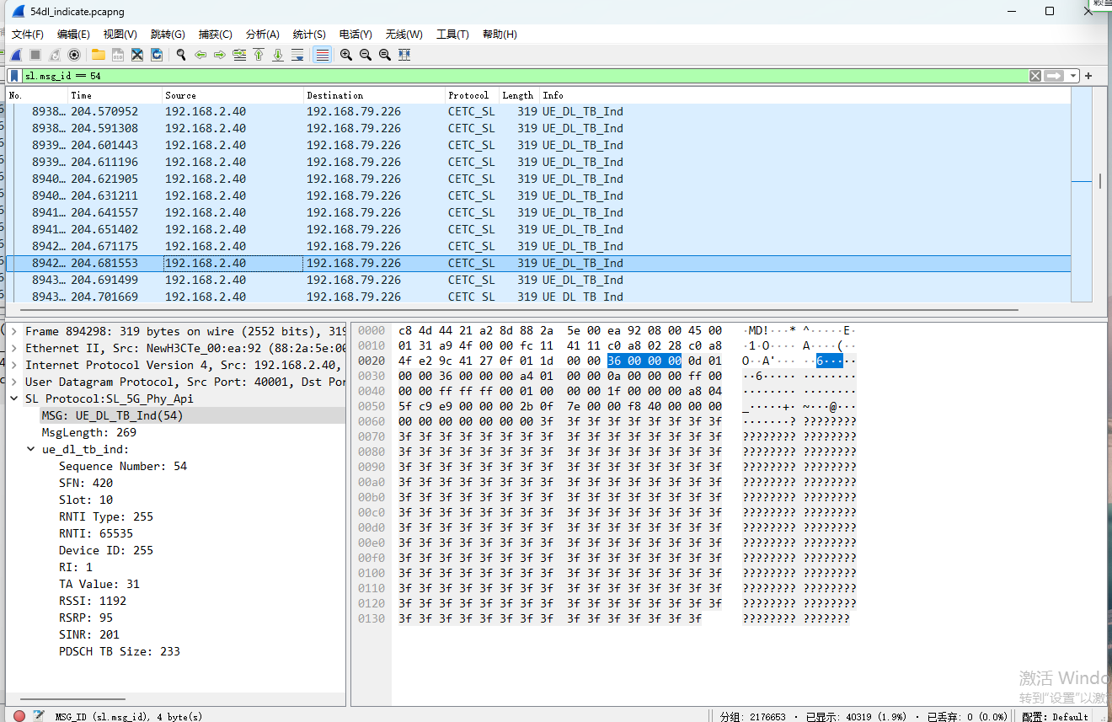The image size is (1112, 722).
Task: Toggle packet list colorization
Action: coord(322,55)
